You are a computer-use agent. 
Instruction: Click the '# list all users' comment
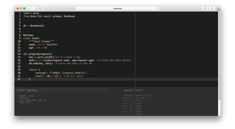click(x=71, y=76)
